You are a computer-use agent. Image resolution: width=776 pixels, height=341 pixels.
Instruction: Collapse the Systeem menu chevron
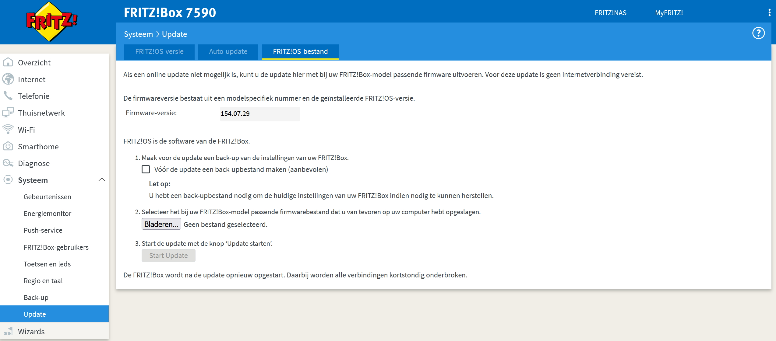(102, 180)
